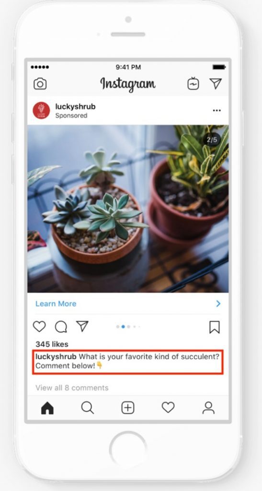Open direct messages paper plane in header
262x491 pixels.
pos(216,83)
